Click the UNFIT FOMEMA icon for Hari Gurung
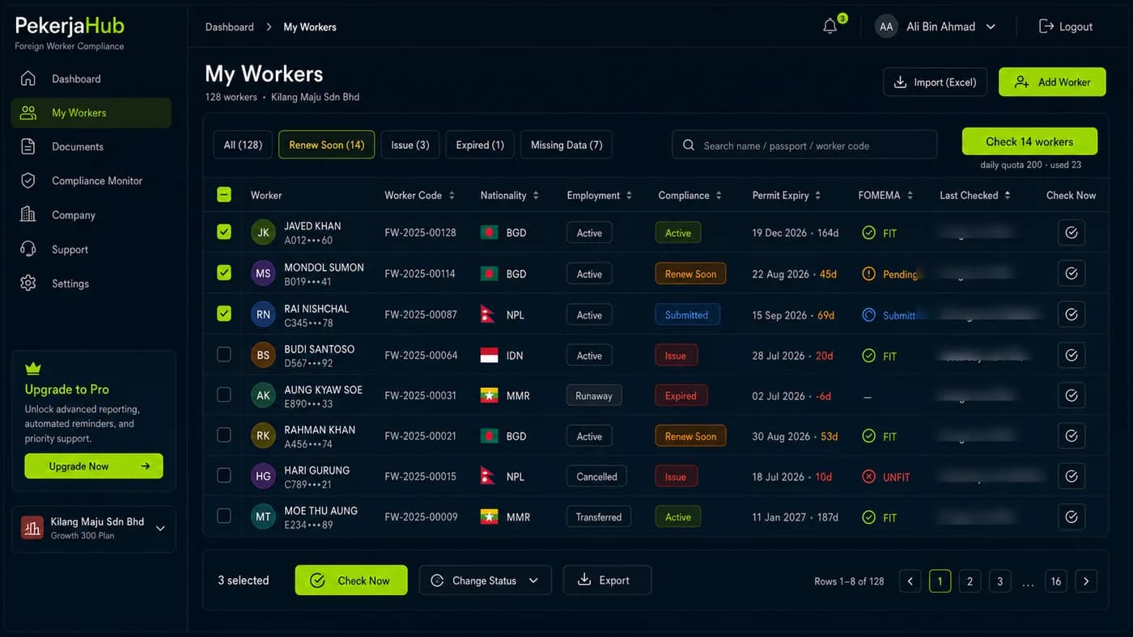 coord(868,477)
